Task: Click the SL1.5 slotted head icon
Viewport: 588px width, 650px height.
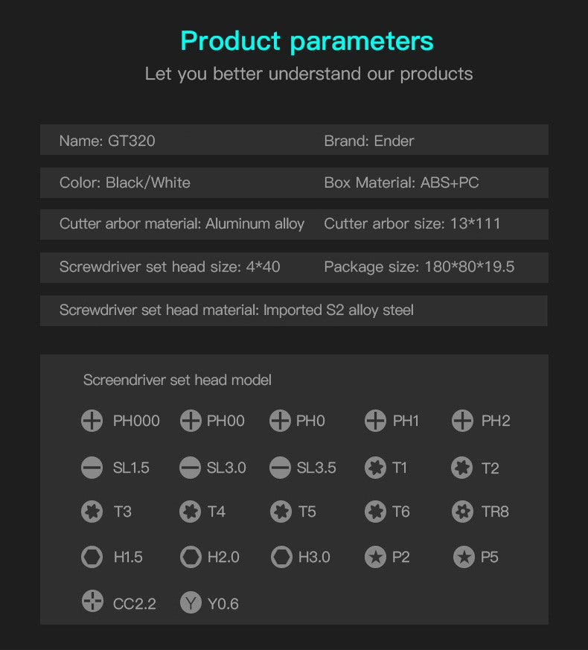Action: click(92, 468)
